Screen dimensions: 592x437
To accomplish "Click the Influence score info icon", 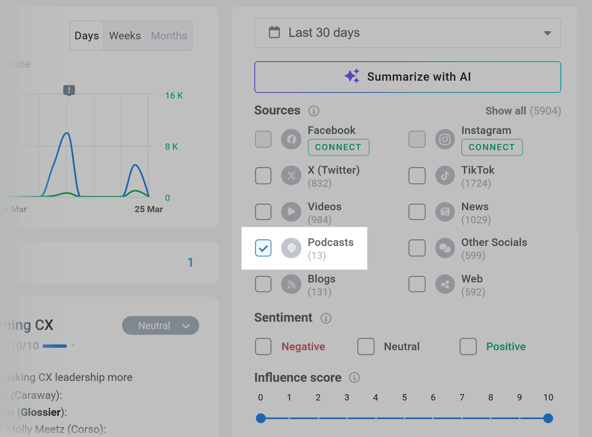I will pos(354,378).
